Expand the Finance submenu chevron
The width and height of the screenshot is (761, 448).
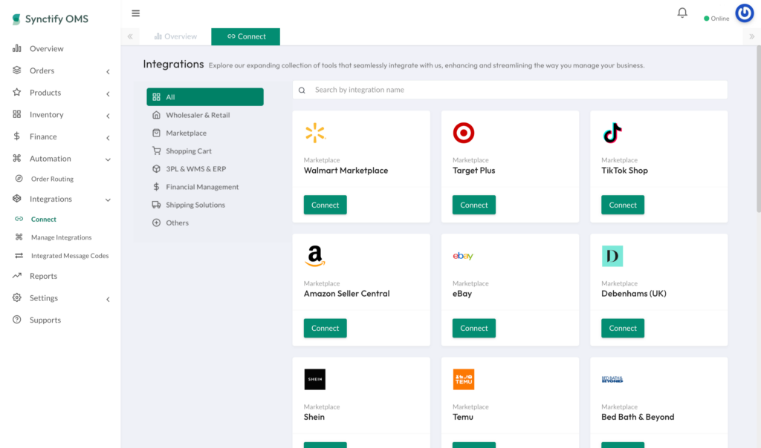(x=108, y=138)
